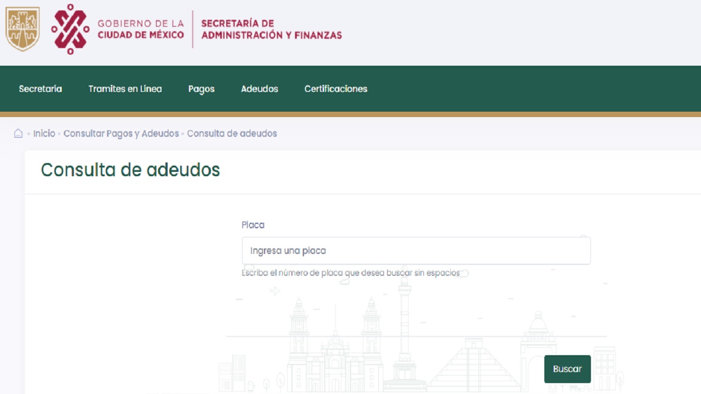Go to the Certificaciones menu item
Screen dimensions: 701x394
coord(336,89)
